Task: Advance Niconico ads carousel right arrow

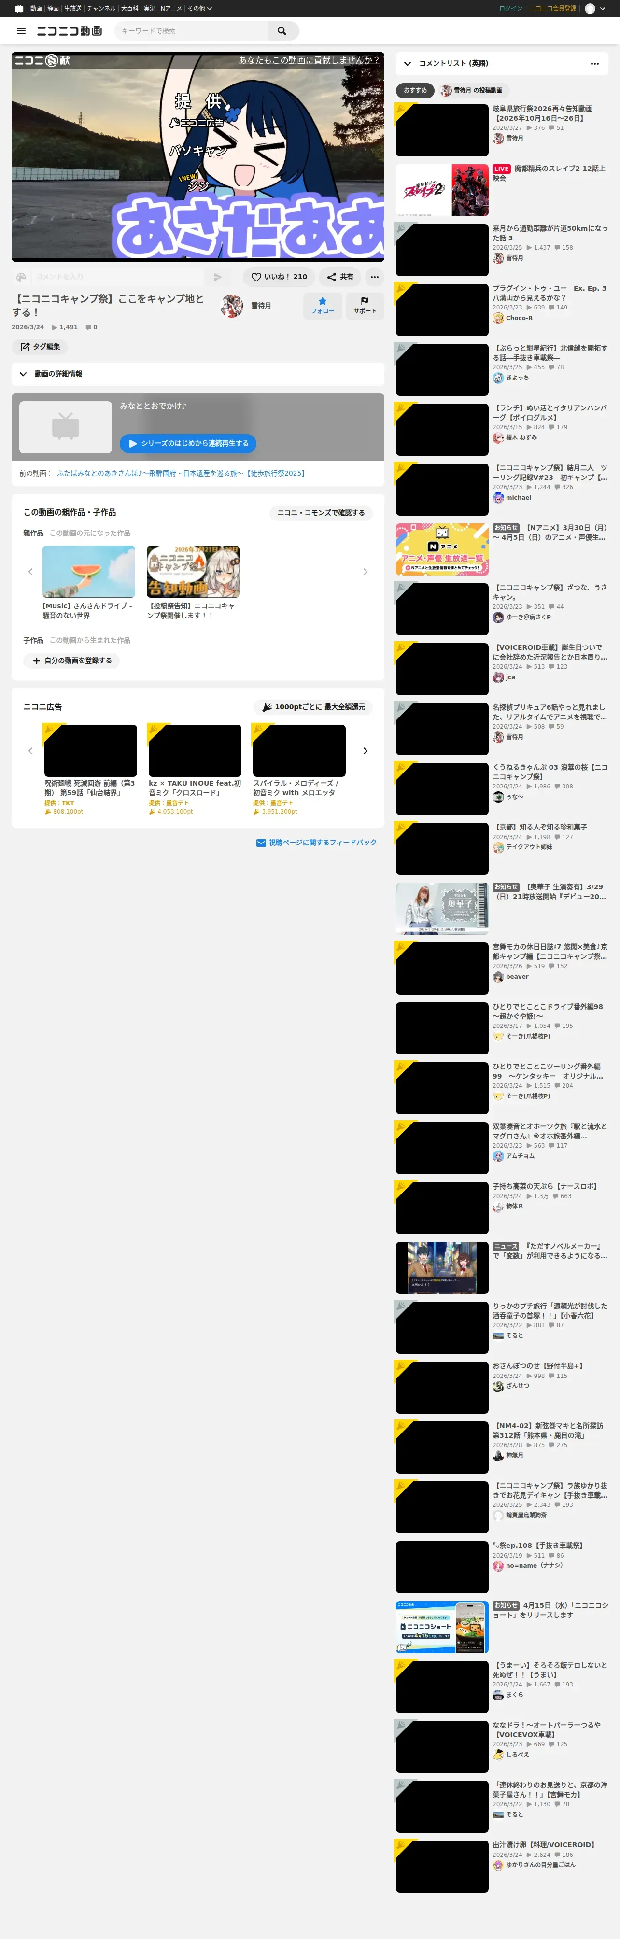Action: coord(366,751)
